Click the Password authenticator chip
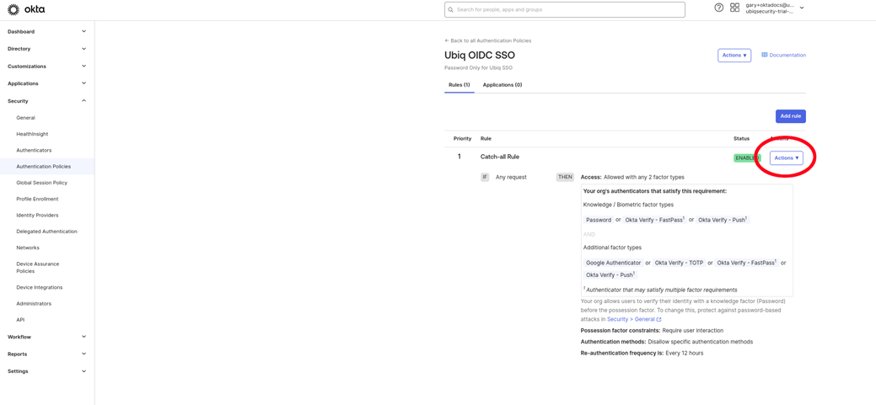Screen dimensions: 876x405 point(599,220)
